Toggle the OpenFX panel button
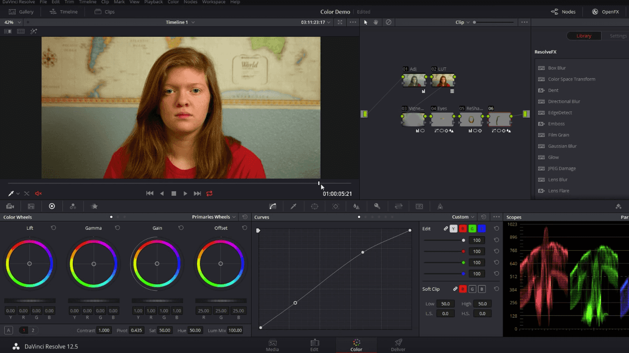This screenshot has height=353, width=629. pyautogui.click(x=605, y=12)
